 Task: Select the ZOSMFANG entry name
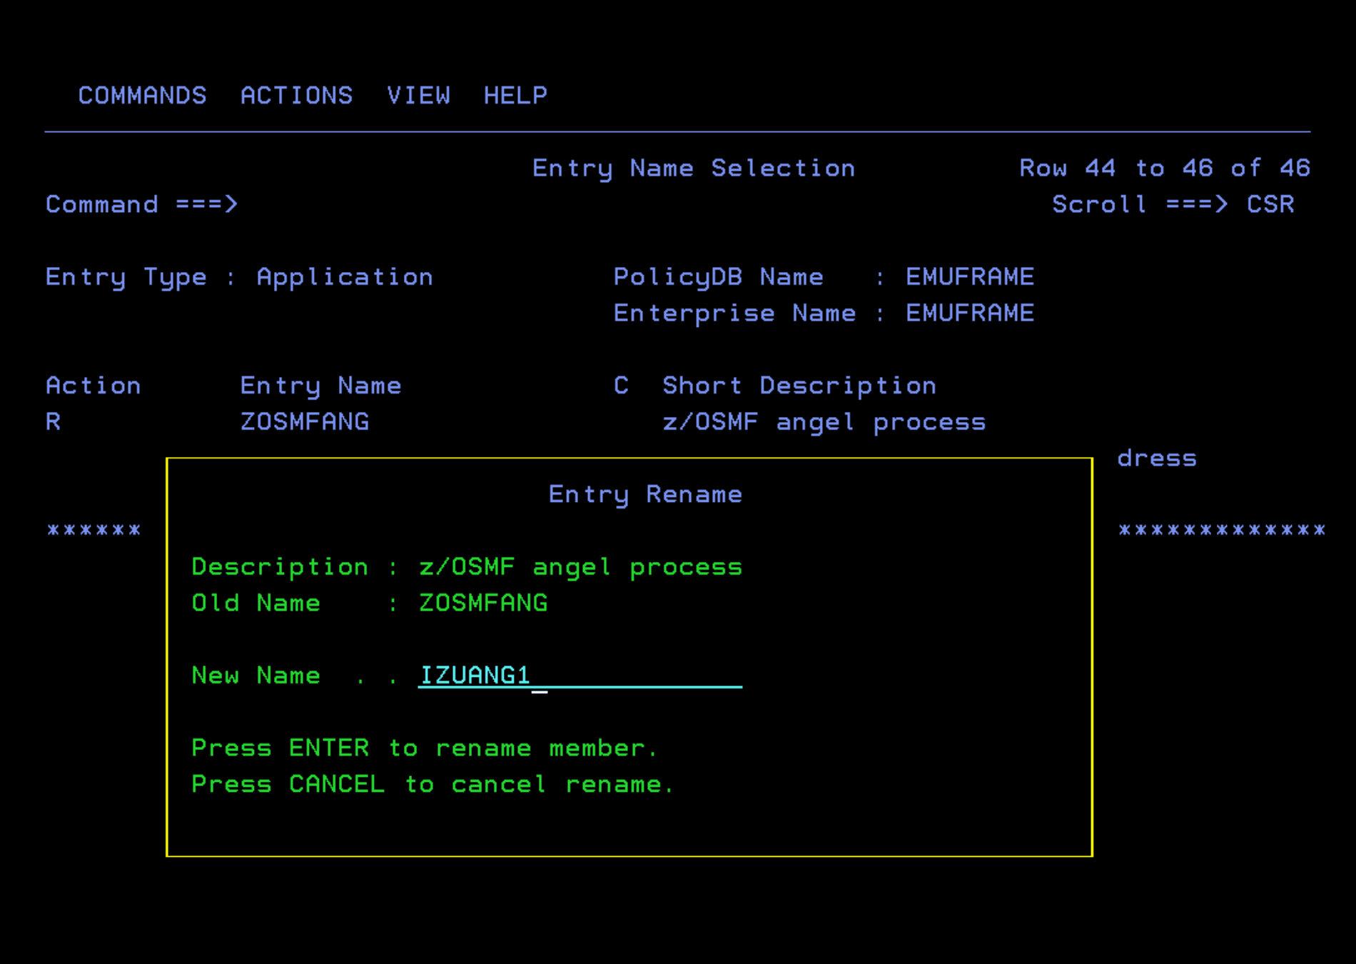(x=304, y=421)
